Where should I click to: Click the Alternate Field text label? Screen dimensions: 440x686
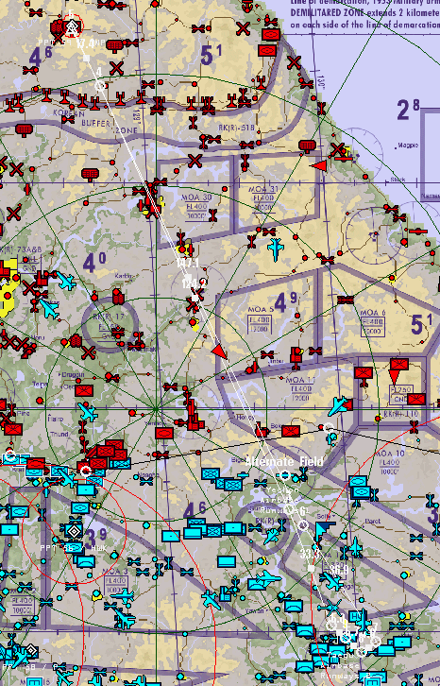284,461
